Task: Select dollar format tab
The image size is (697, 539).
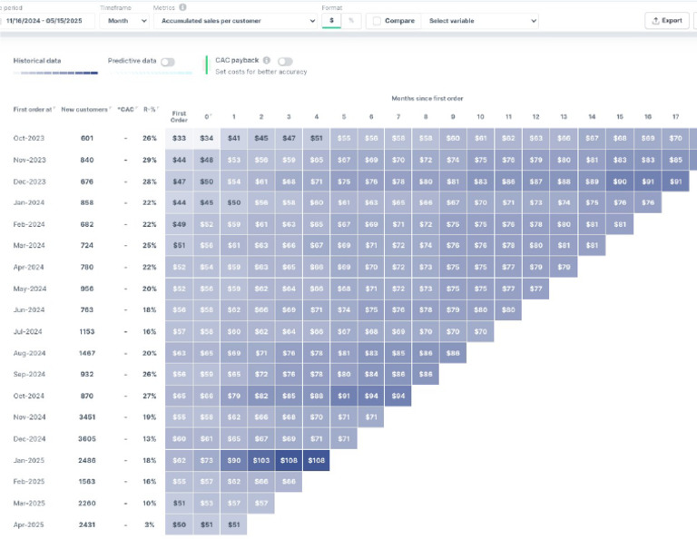Action: tap(331, 21)
